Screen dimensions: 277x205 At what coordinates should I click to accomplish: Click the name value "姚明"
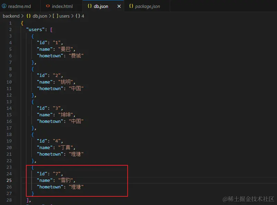point(66,82)
